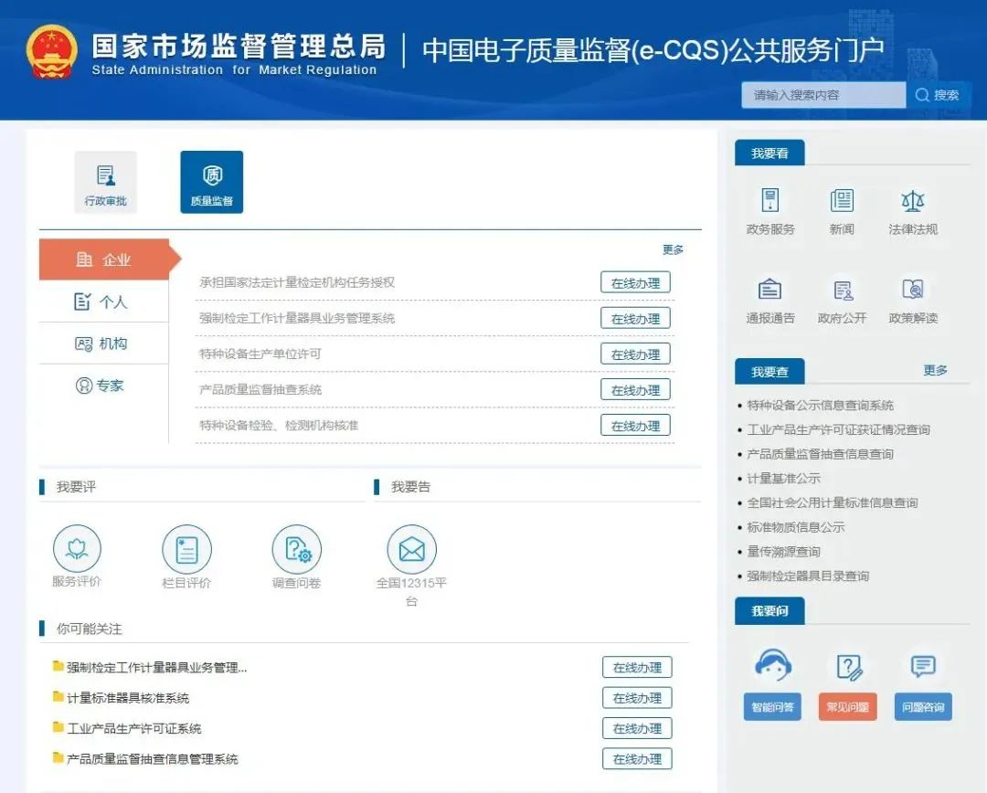987x793 pixels.
Task: Click the 国家市场监督管理总局 header title
Action: [239, 46]
